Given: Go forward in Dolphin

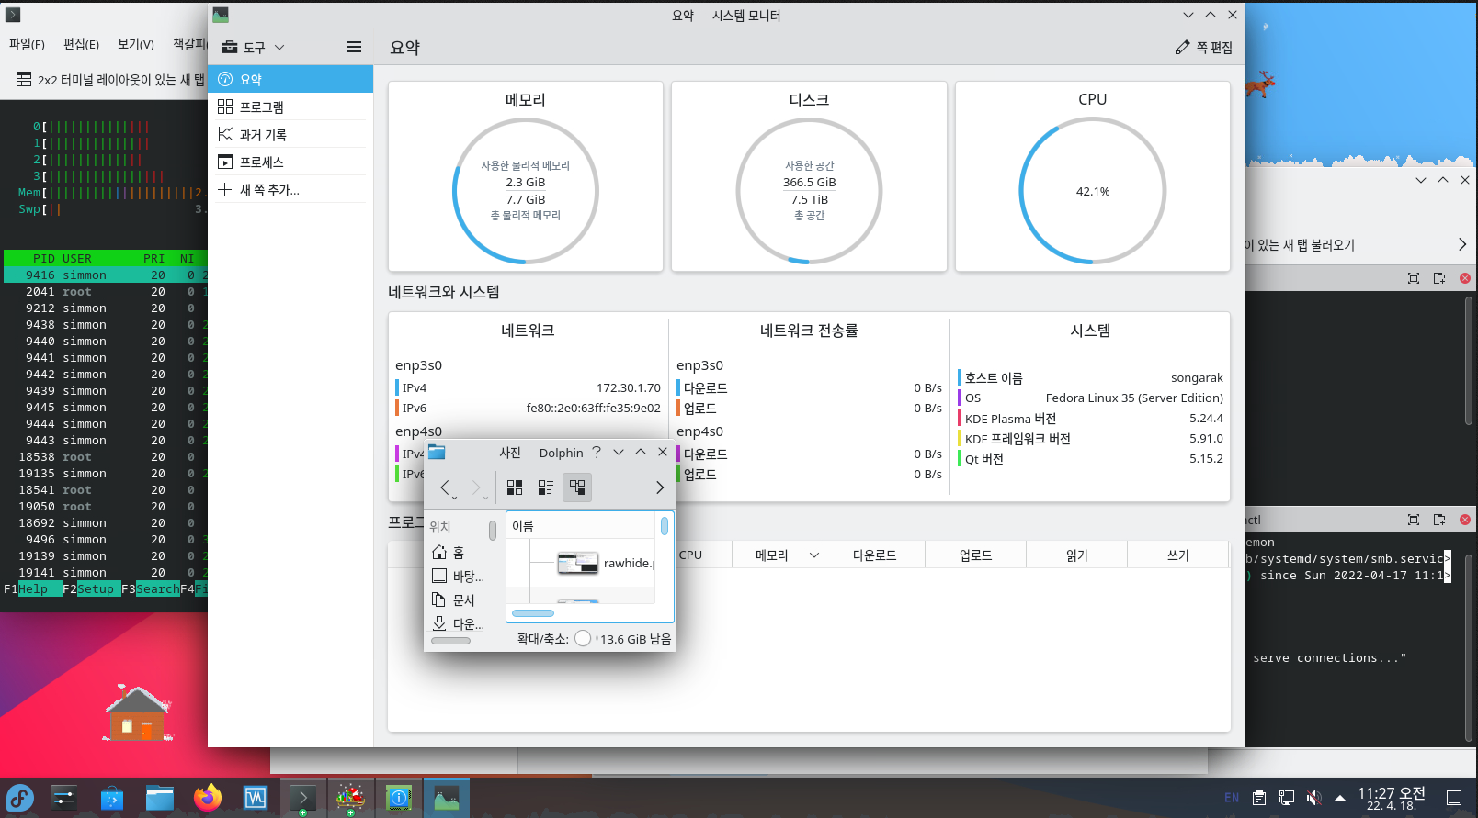Looking at the screenshot, I should click(477, 487).
